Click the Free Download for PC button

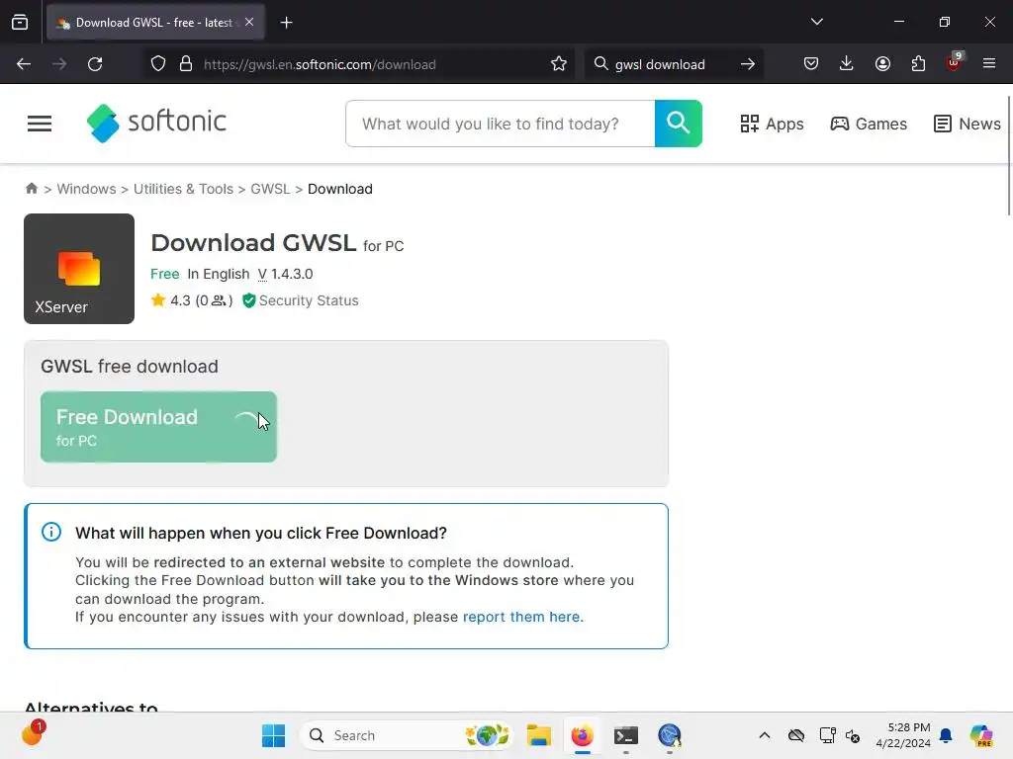pyautogui.click(x=158, y=427)
